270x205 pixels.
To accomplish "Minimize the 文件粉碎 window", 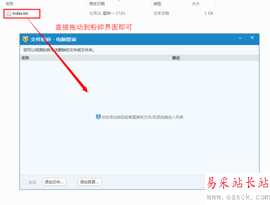I will point(240,38).
